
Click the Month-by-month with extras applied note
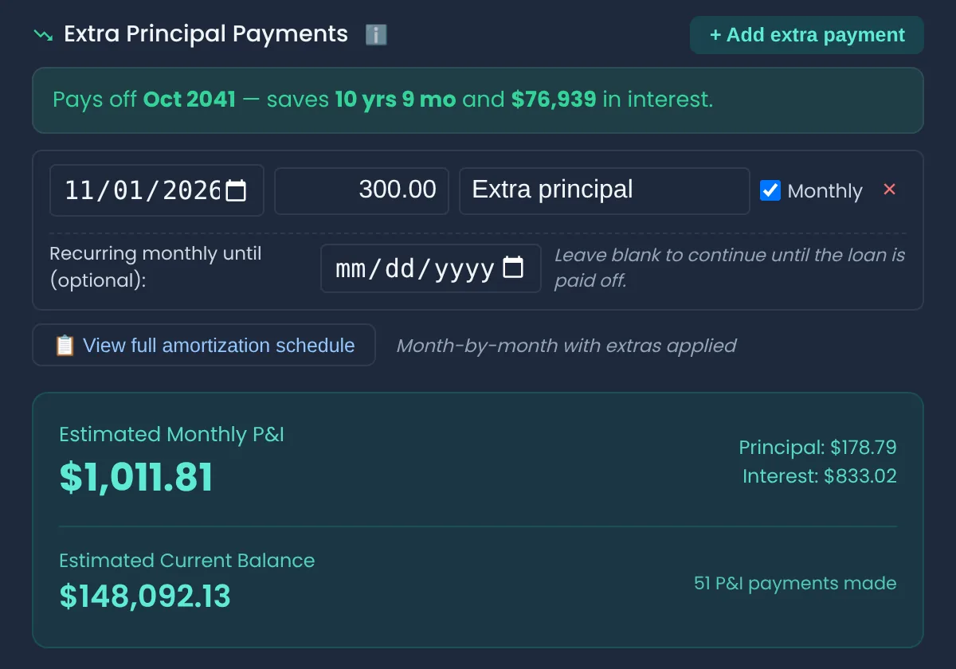(566, 346)
